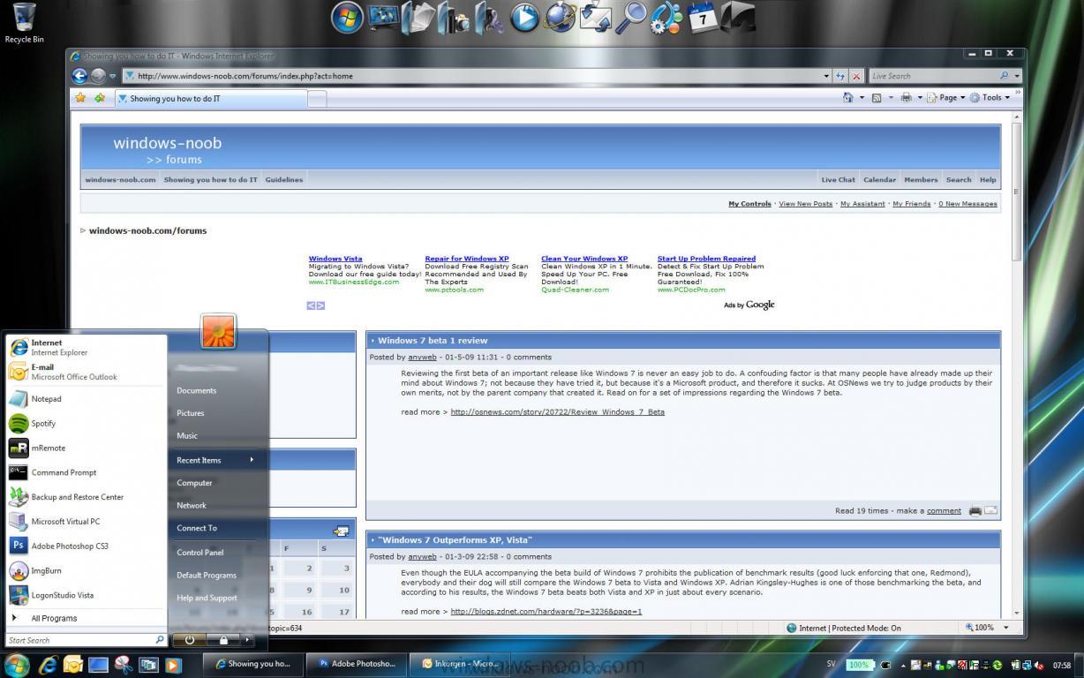Focus the Live Search box
Image resolution: width=1084 pixels, height=678 pixels.
tap(932, 76)
